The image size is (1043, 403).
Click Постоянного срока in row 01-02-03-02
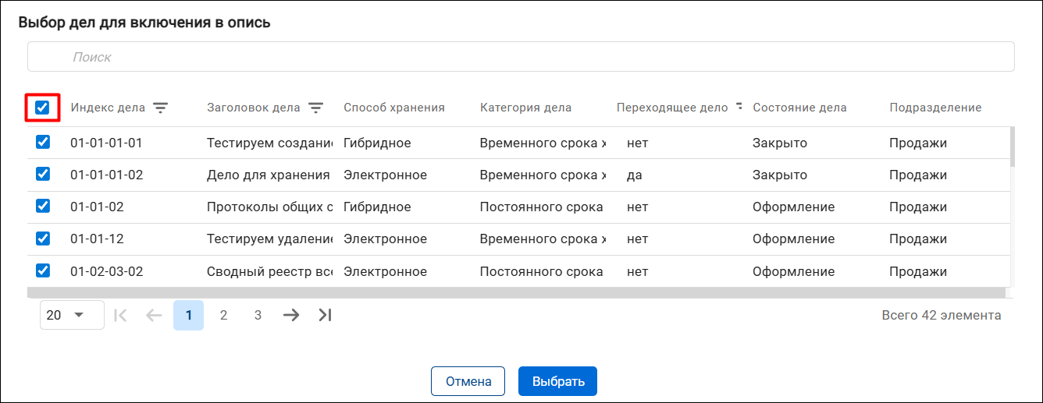(542, 271)
